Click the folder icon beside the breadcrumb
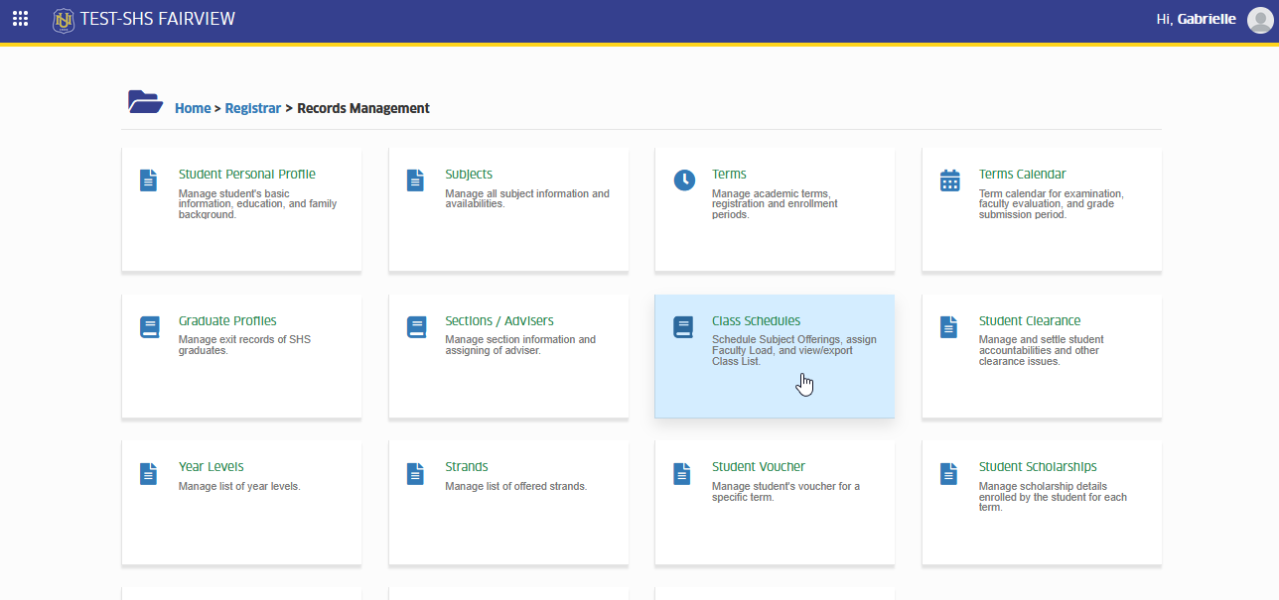 pos(145,101)
